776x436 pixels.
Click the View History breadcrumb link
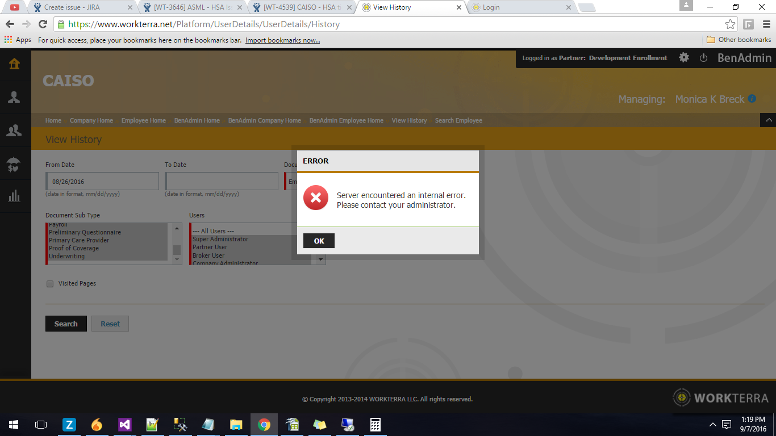(409, 120)
